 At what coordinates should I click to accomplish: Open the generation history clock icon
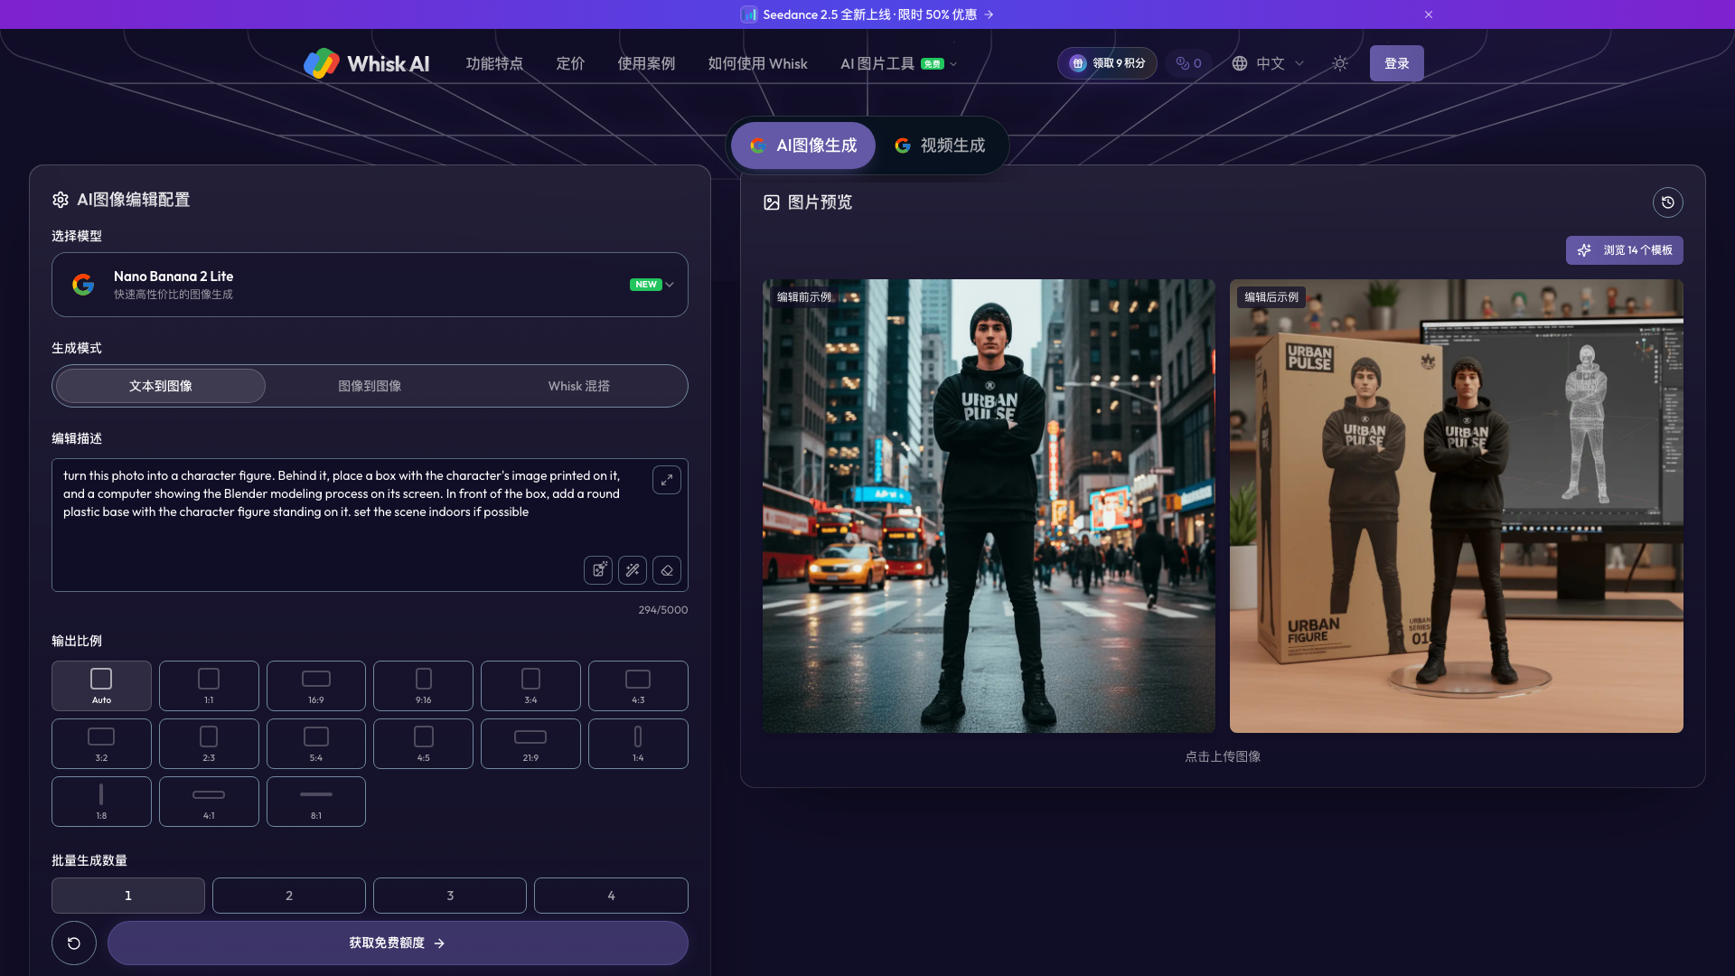(x=1668, y=202)
